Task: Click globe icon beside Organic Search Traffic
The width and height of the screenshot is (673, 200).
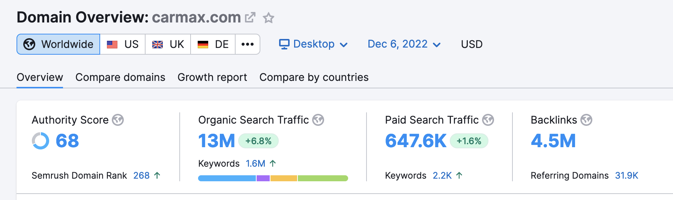Action: pyautogui.click(x=318, y=120)
